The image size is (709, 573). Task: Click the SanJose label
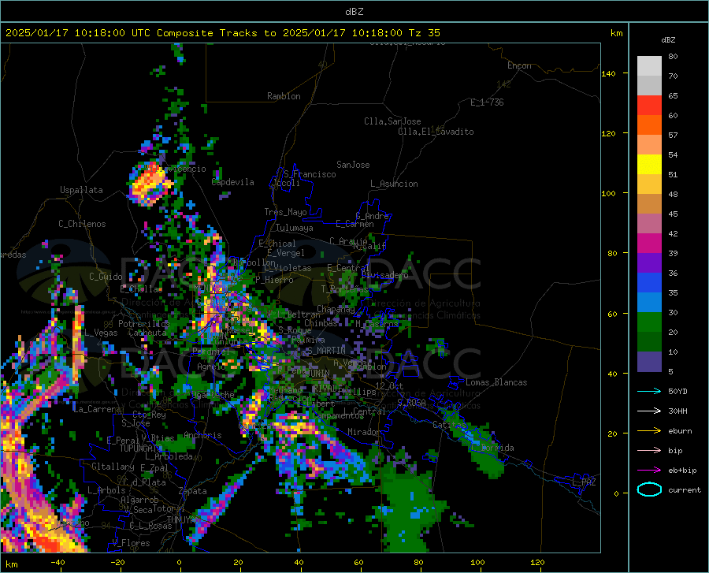pyautogui.click(x=353, y=165)
